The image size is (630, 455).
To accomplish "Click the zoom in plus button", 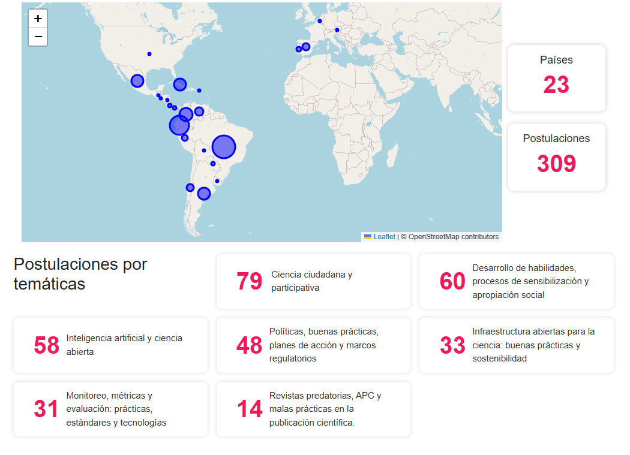I will 38,19.
